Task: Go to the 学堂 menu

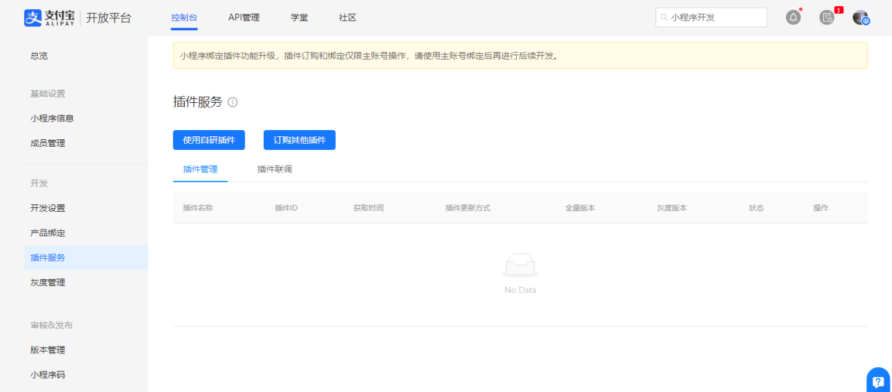Action: (x=299, y=17)
